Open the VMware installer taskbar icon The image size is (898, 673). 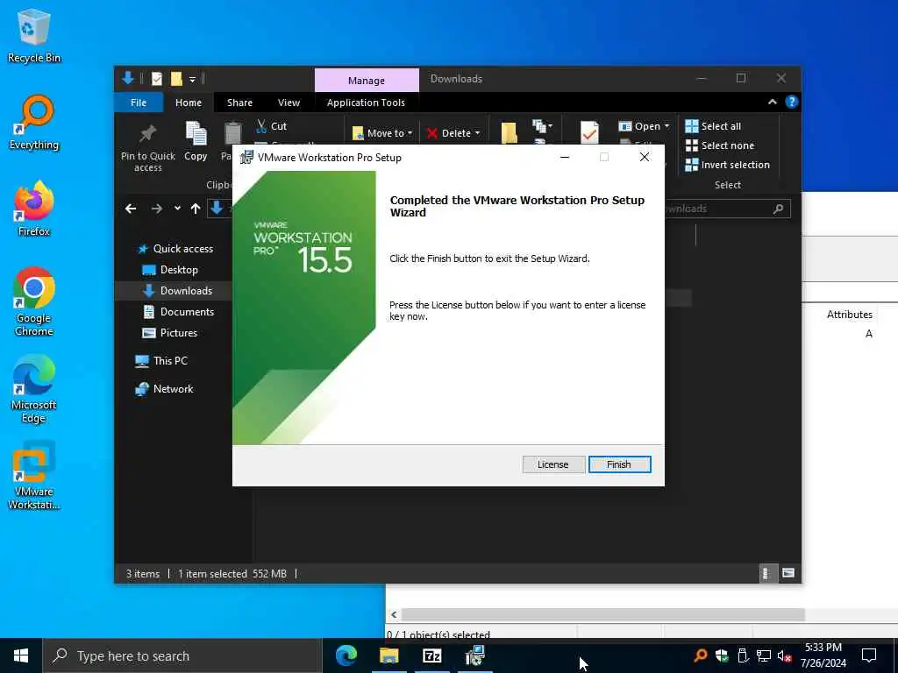474,655
